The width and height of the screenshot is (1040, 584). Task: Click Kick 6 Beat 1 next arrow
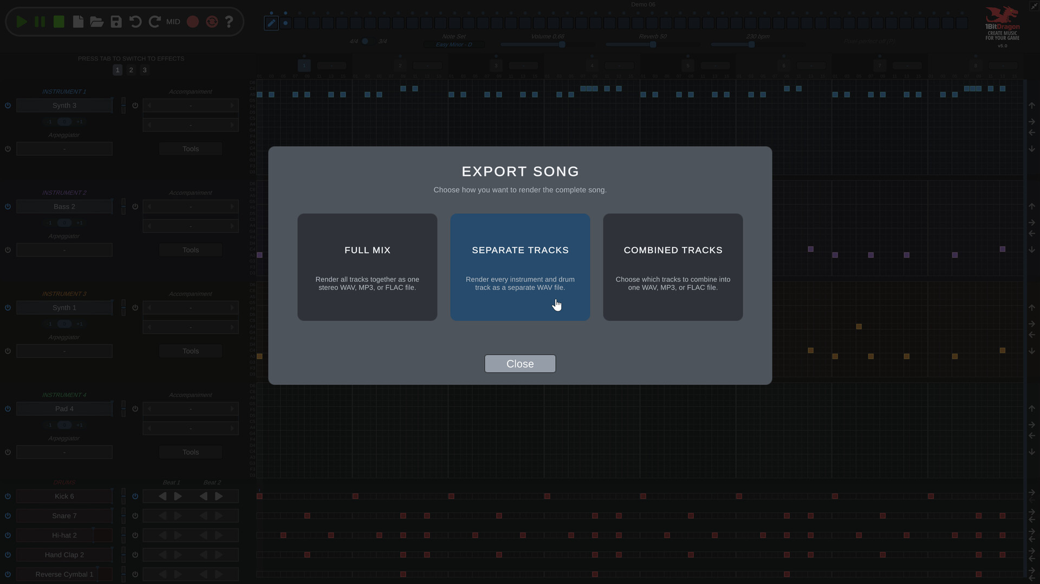click(x=178, y=496)
